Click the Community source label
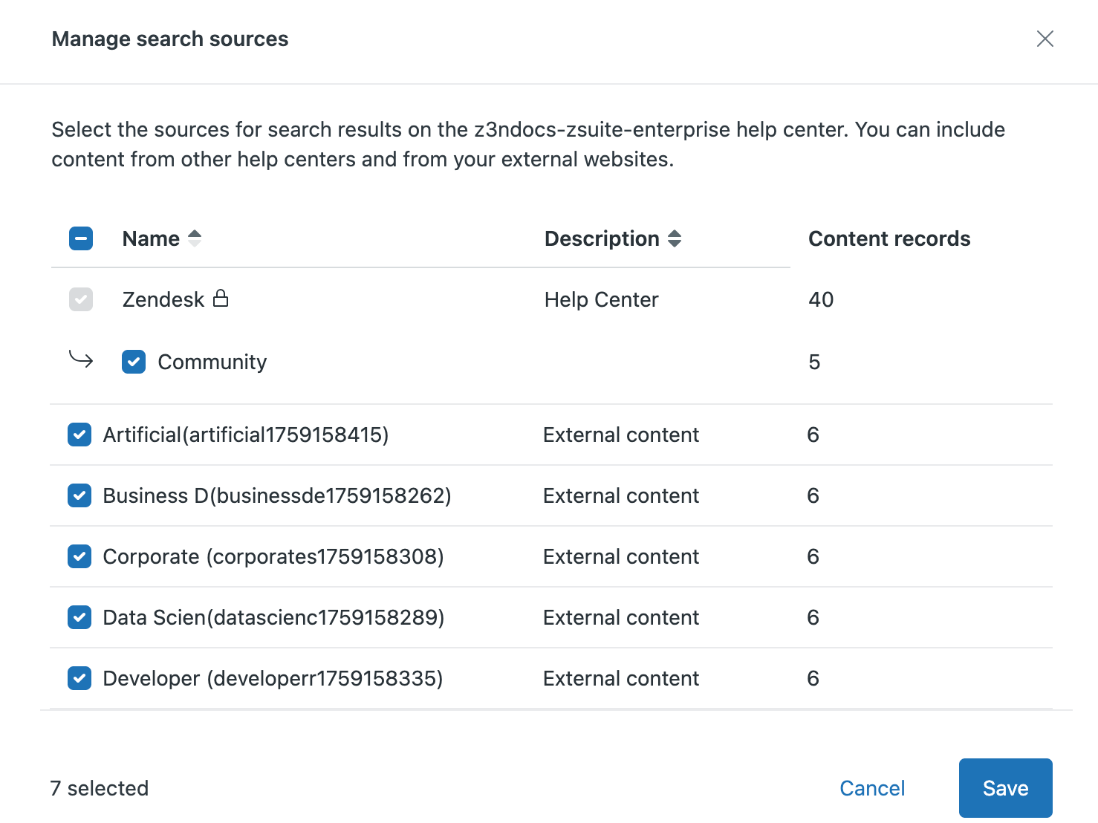This screenshot has width=1098, height=823. pyautogui.click(x=212, y=362)
